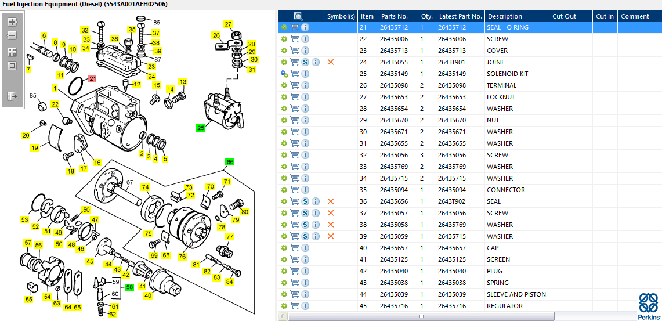Add SEAL - O RING to cart
Viewport: 662px width, 321px height.
295,27
